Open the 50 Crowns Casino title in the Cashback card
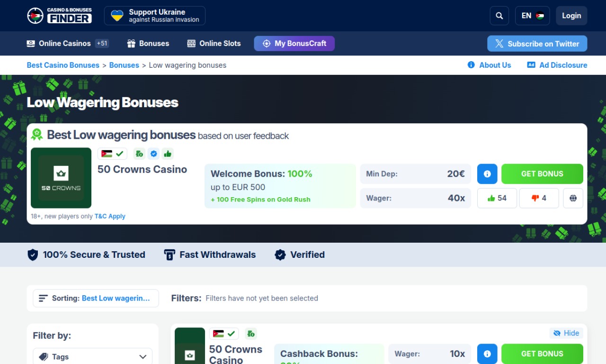Image resolution: width=606 pixels, height=364 pixels. pos(236,355)
